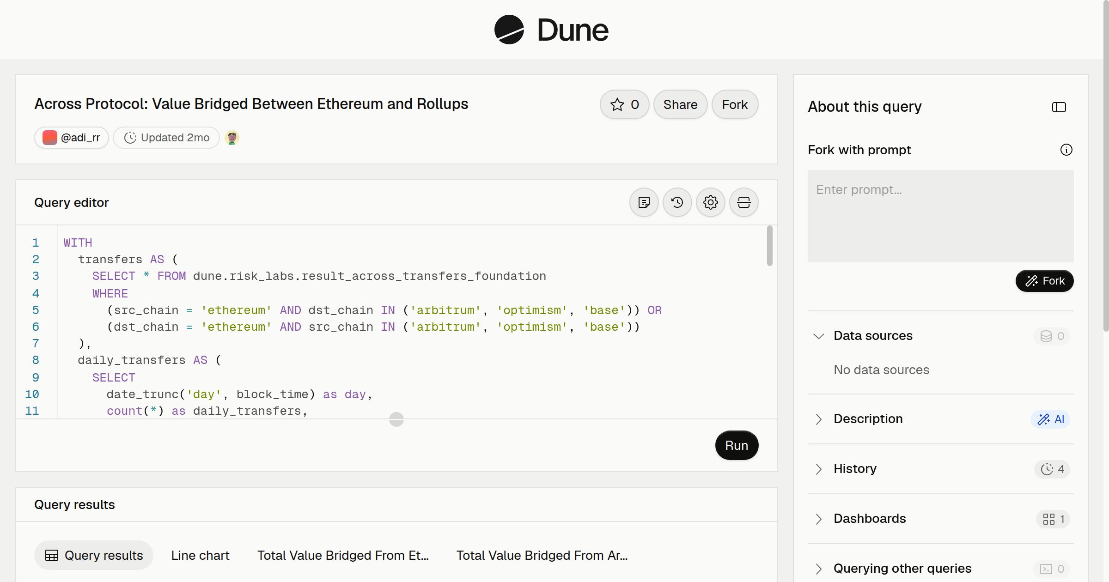Viewport: 1109px width, 582px height.
Task: Click the WHERE keyword on line 4
Action: click(x=110, y=293)
